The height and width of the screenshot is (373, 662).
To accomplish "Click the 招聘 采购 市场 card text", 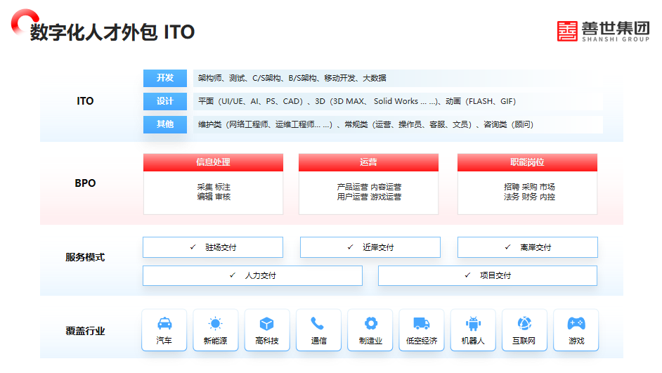I will [x=529, y=192].
